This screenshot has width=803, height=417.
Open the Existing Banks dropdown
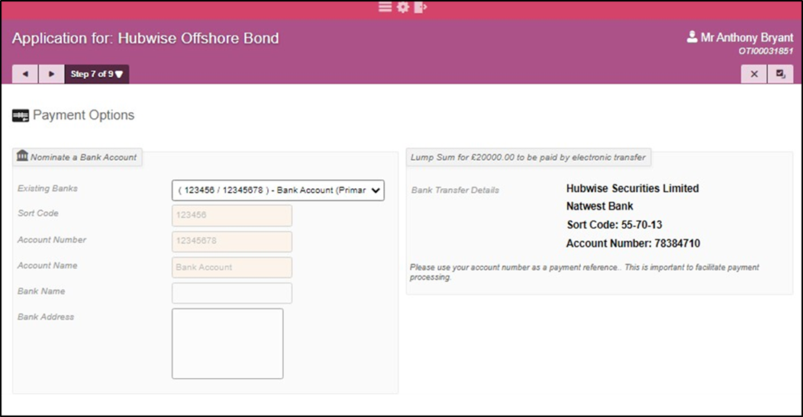pyautogui.click(x=278, y=191)
